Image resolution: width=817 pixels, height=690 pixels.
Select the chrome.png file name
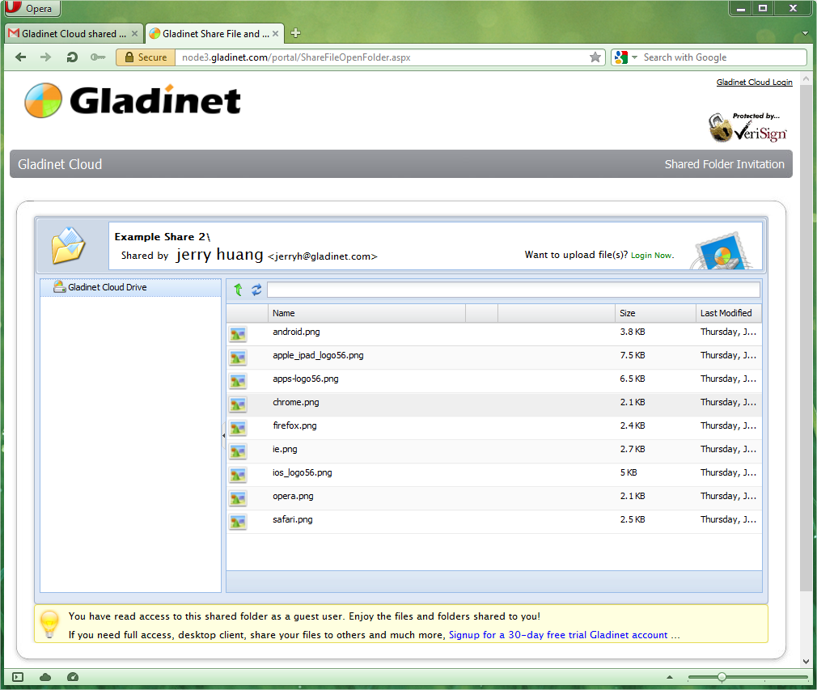tap(295, 402)
